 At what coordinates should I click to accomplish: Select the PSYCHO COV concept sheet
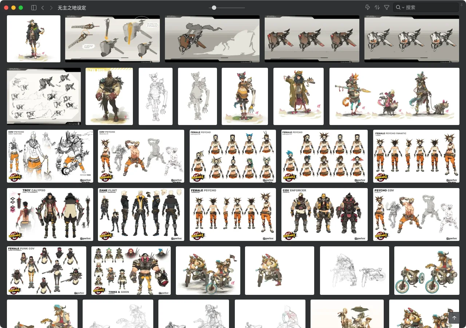pos(416,214)
